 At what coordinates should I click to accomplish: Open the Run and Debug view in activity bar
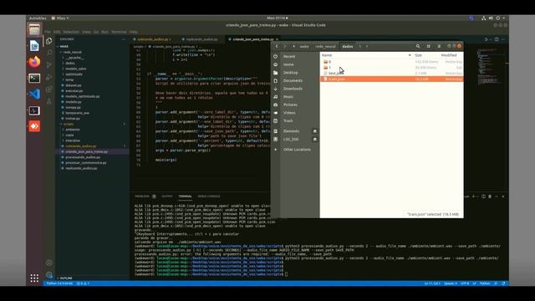(49, 65)
